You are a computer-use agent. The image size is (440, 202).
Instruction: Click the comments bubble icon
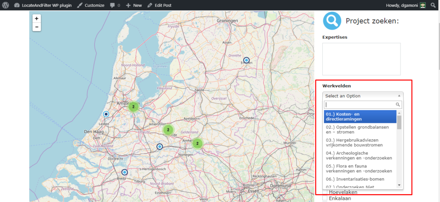[x=114, y=5]
